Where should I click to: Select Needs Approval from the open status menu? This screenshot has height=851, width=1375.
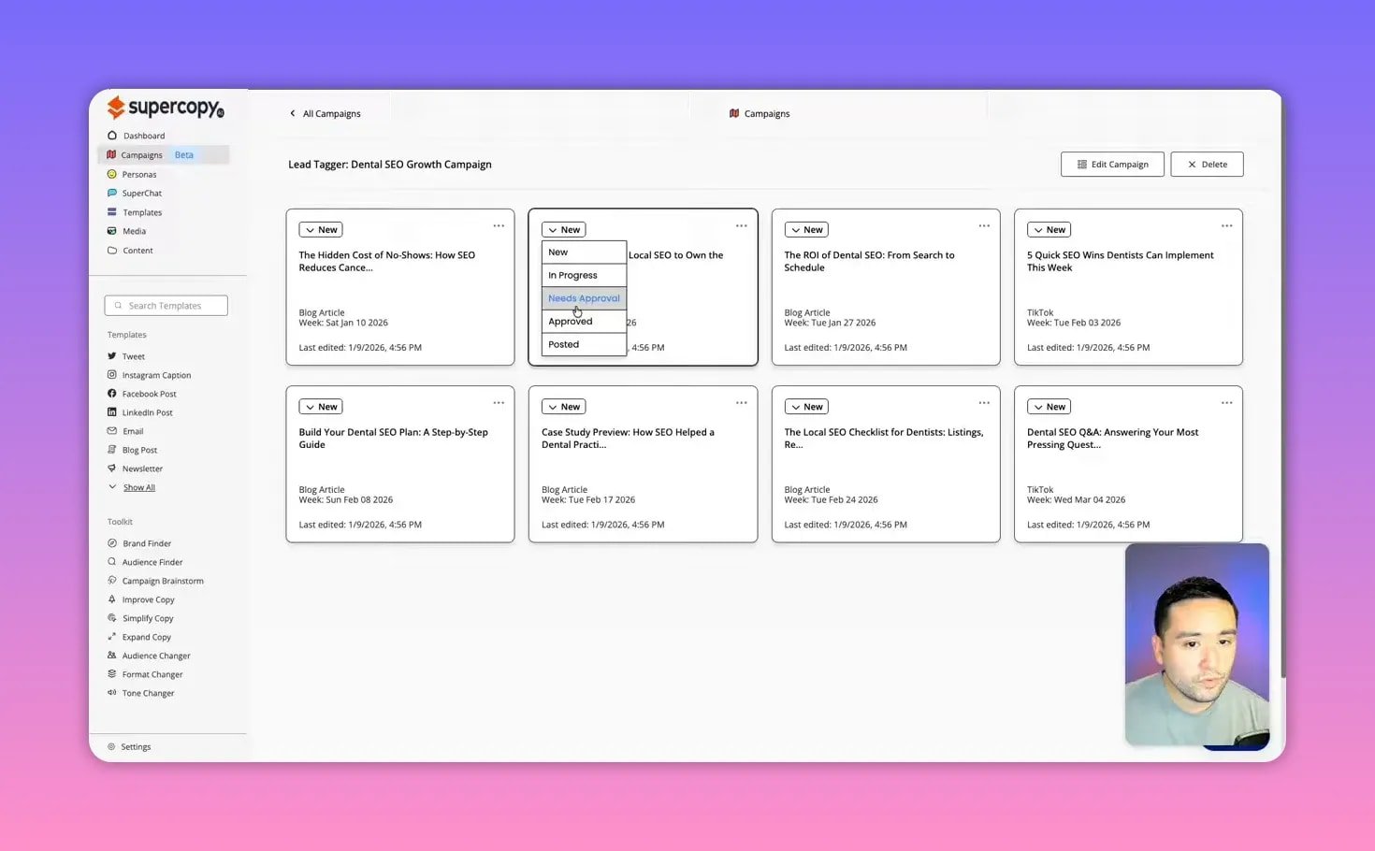[584, 297]
